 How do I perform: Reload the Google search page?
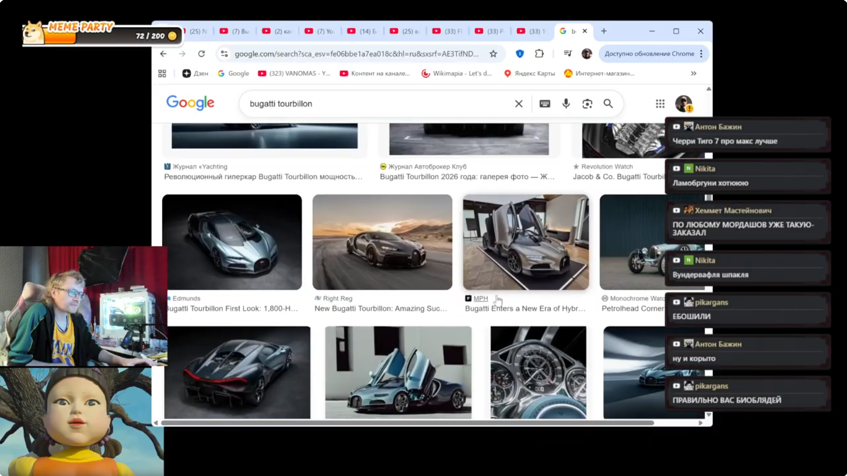tap(201, 54)
